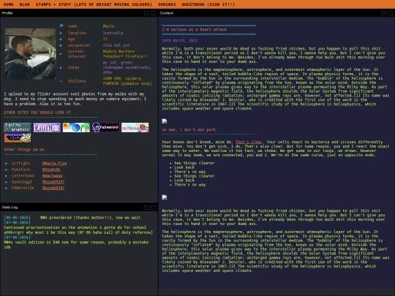Click the 'Daily Log' panel title bar
This screenshot has height=296, width=395.
click(79, 208)
